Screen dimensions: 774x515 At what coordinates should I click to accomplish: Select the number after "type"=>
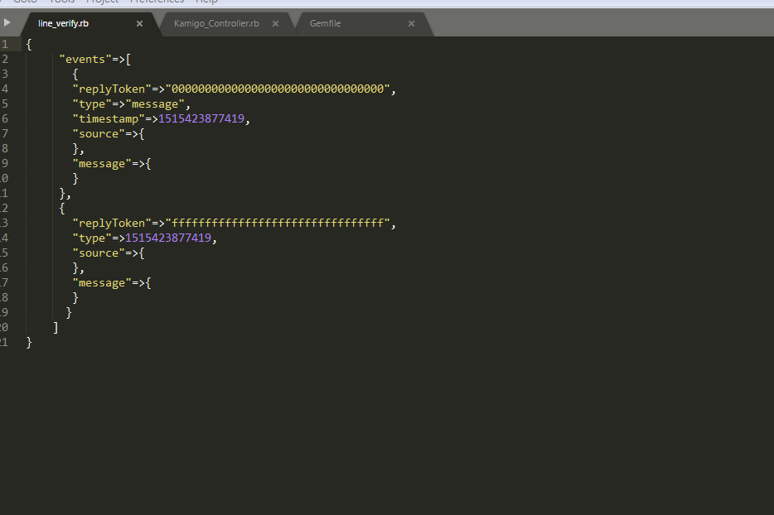[x=168, y=238]
